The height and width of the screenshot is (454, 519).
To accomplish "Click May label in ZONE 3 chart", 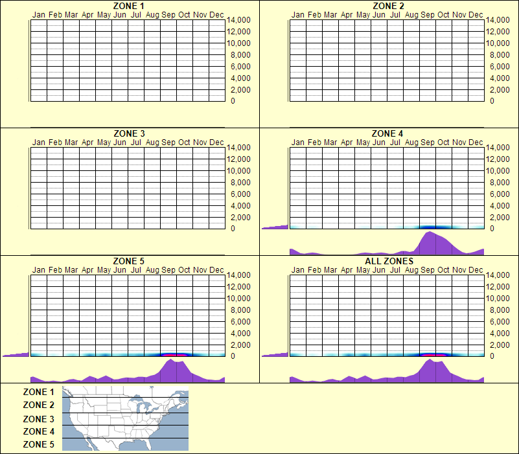I will click(x=104, y=142).
